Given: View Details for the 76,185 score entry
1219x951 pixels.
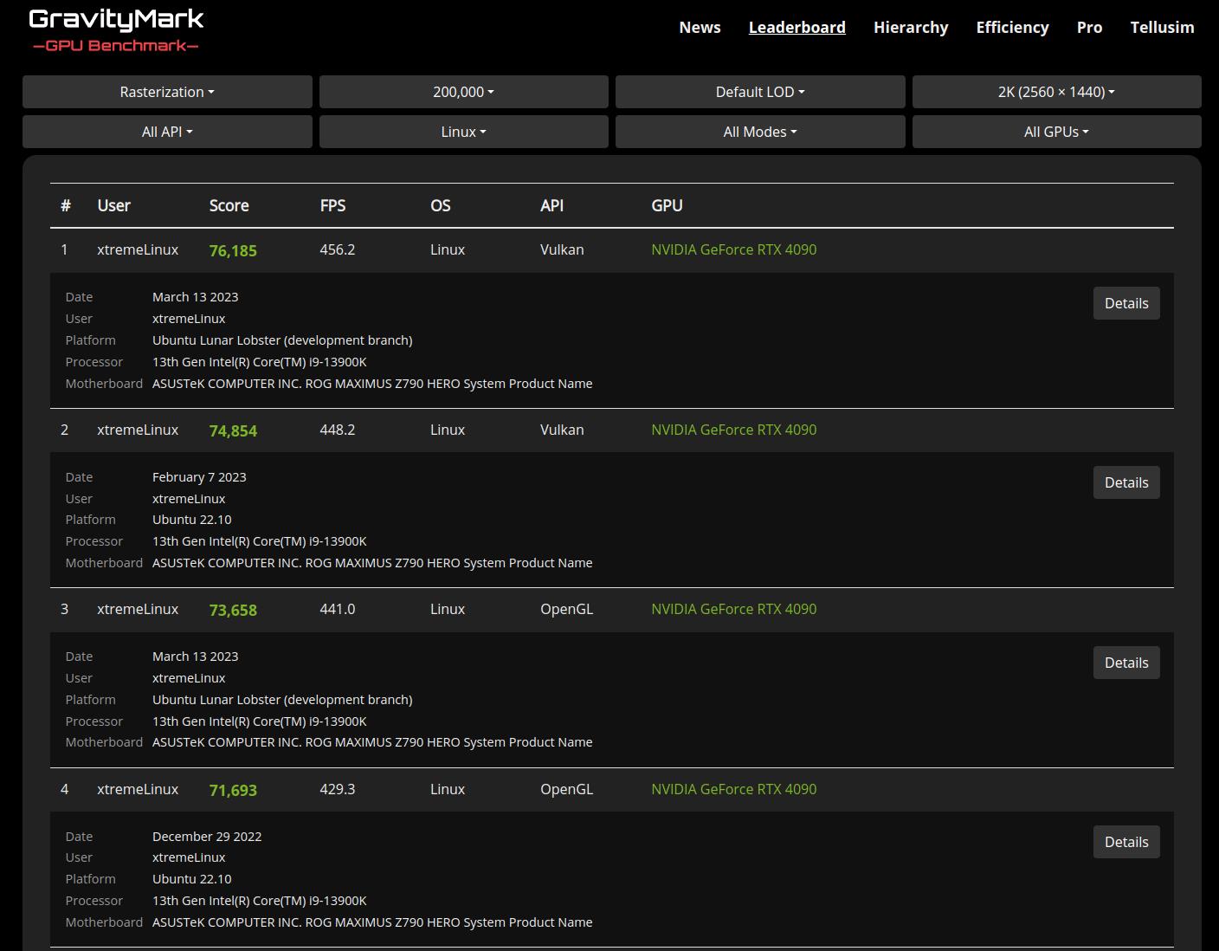Looking at the screenshot, I should tap(1125, 303).
